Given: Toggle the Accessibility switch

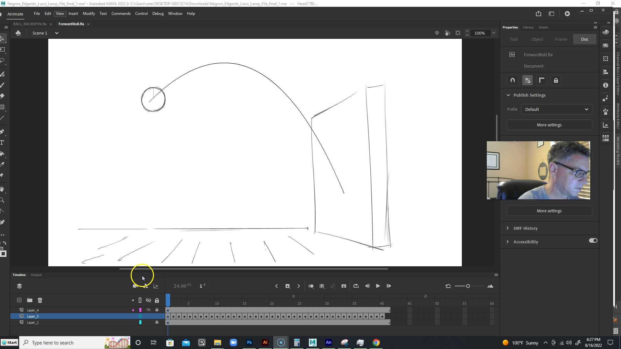Looking at the screenshot, I should click(593, 241).
